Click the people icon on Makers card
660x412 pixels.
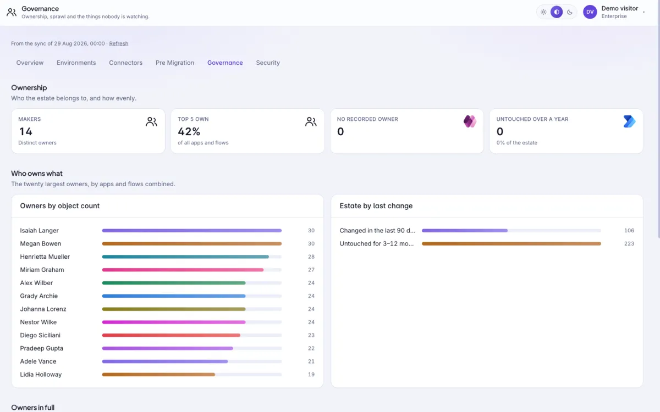click(x=151, y=122)
